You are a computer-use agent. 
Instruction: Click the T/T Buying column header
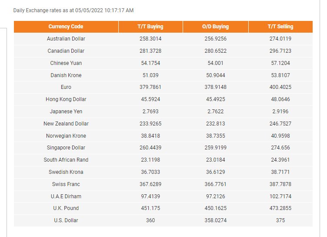[150, 27]
